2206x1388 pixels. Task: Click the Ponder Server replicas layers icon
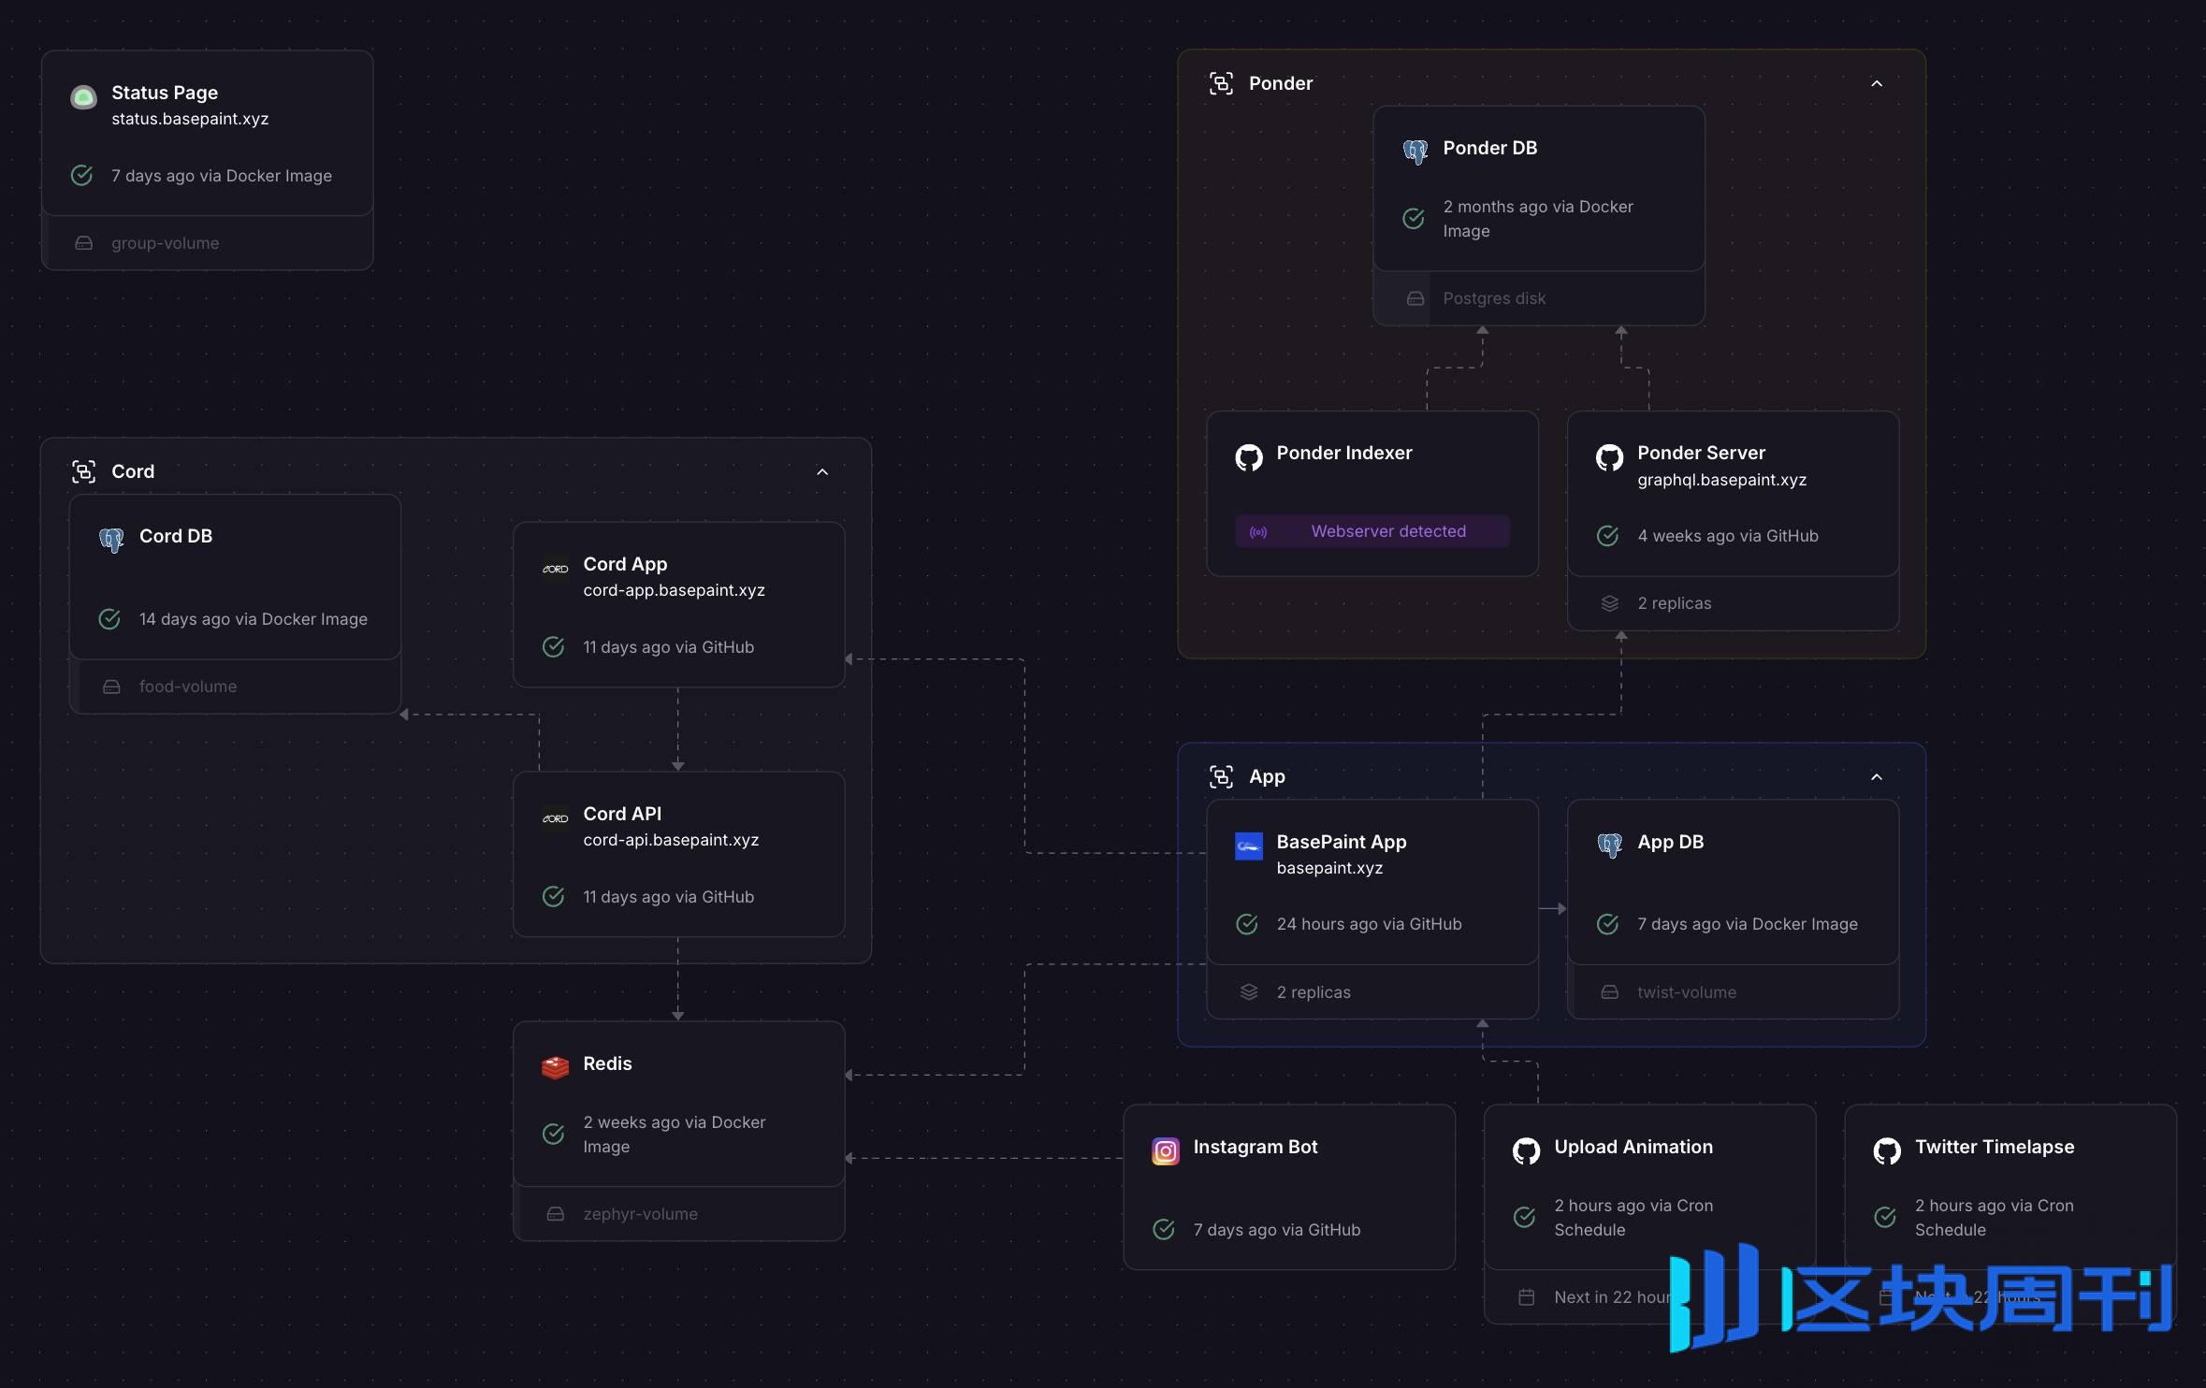(x=1609, y=603)
